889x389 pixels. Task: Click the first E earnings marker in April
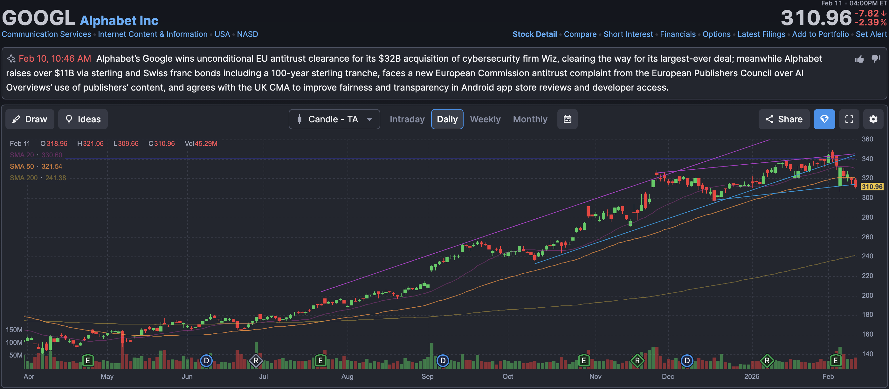tap(88, 361)
